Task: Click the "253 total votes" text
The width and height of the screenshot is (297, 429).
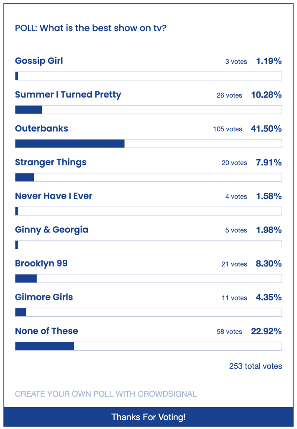Action: click(256, 366)
